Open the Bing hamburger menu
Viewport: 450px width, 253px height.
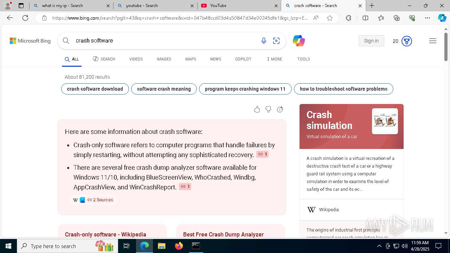[x=433, y=41]
